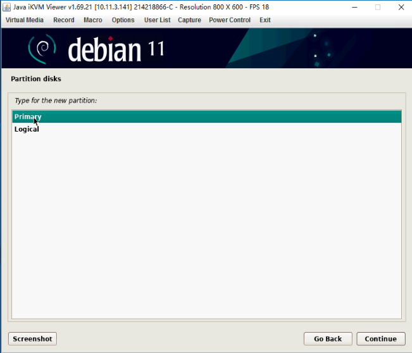Screen dimensions: 412x353
Task: Click the Go Back button
Action: pyautogui.click(x=328, y=339)
